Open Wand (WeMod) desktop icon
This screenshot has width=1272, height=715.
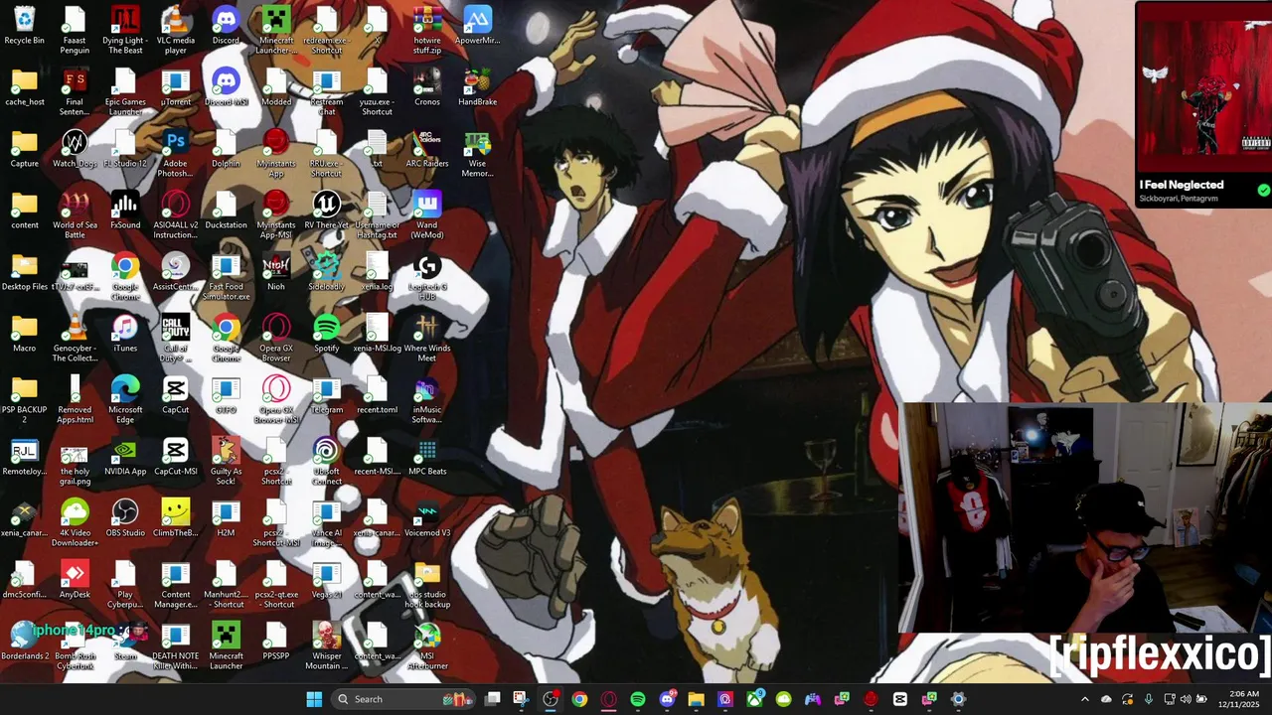point(427,211)
